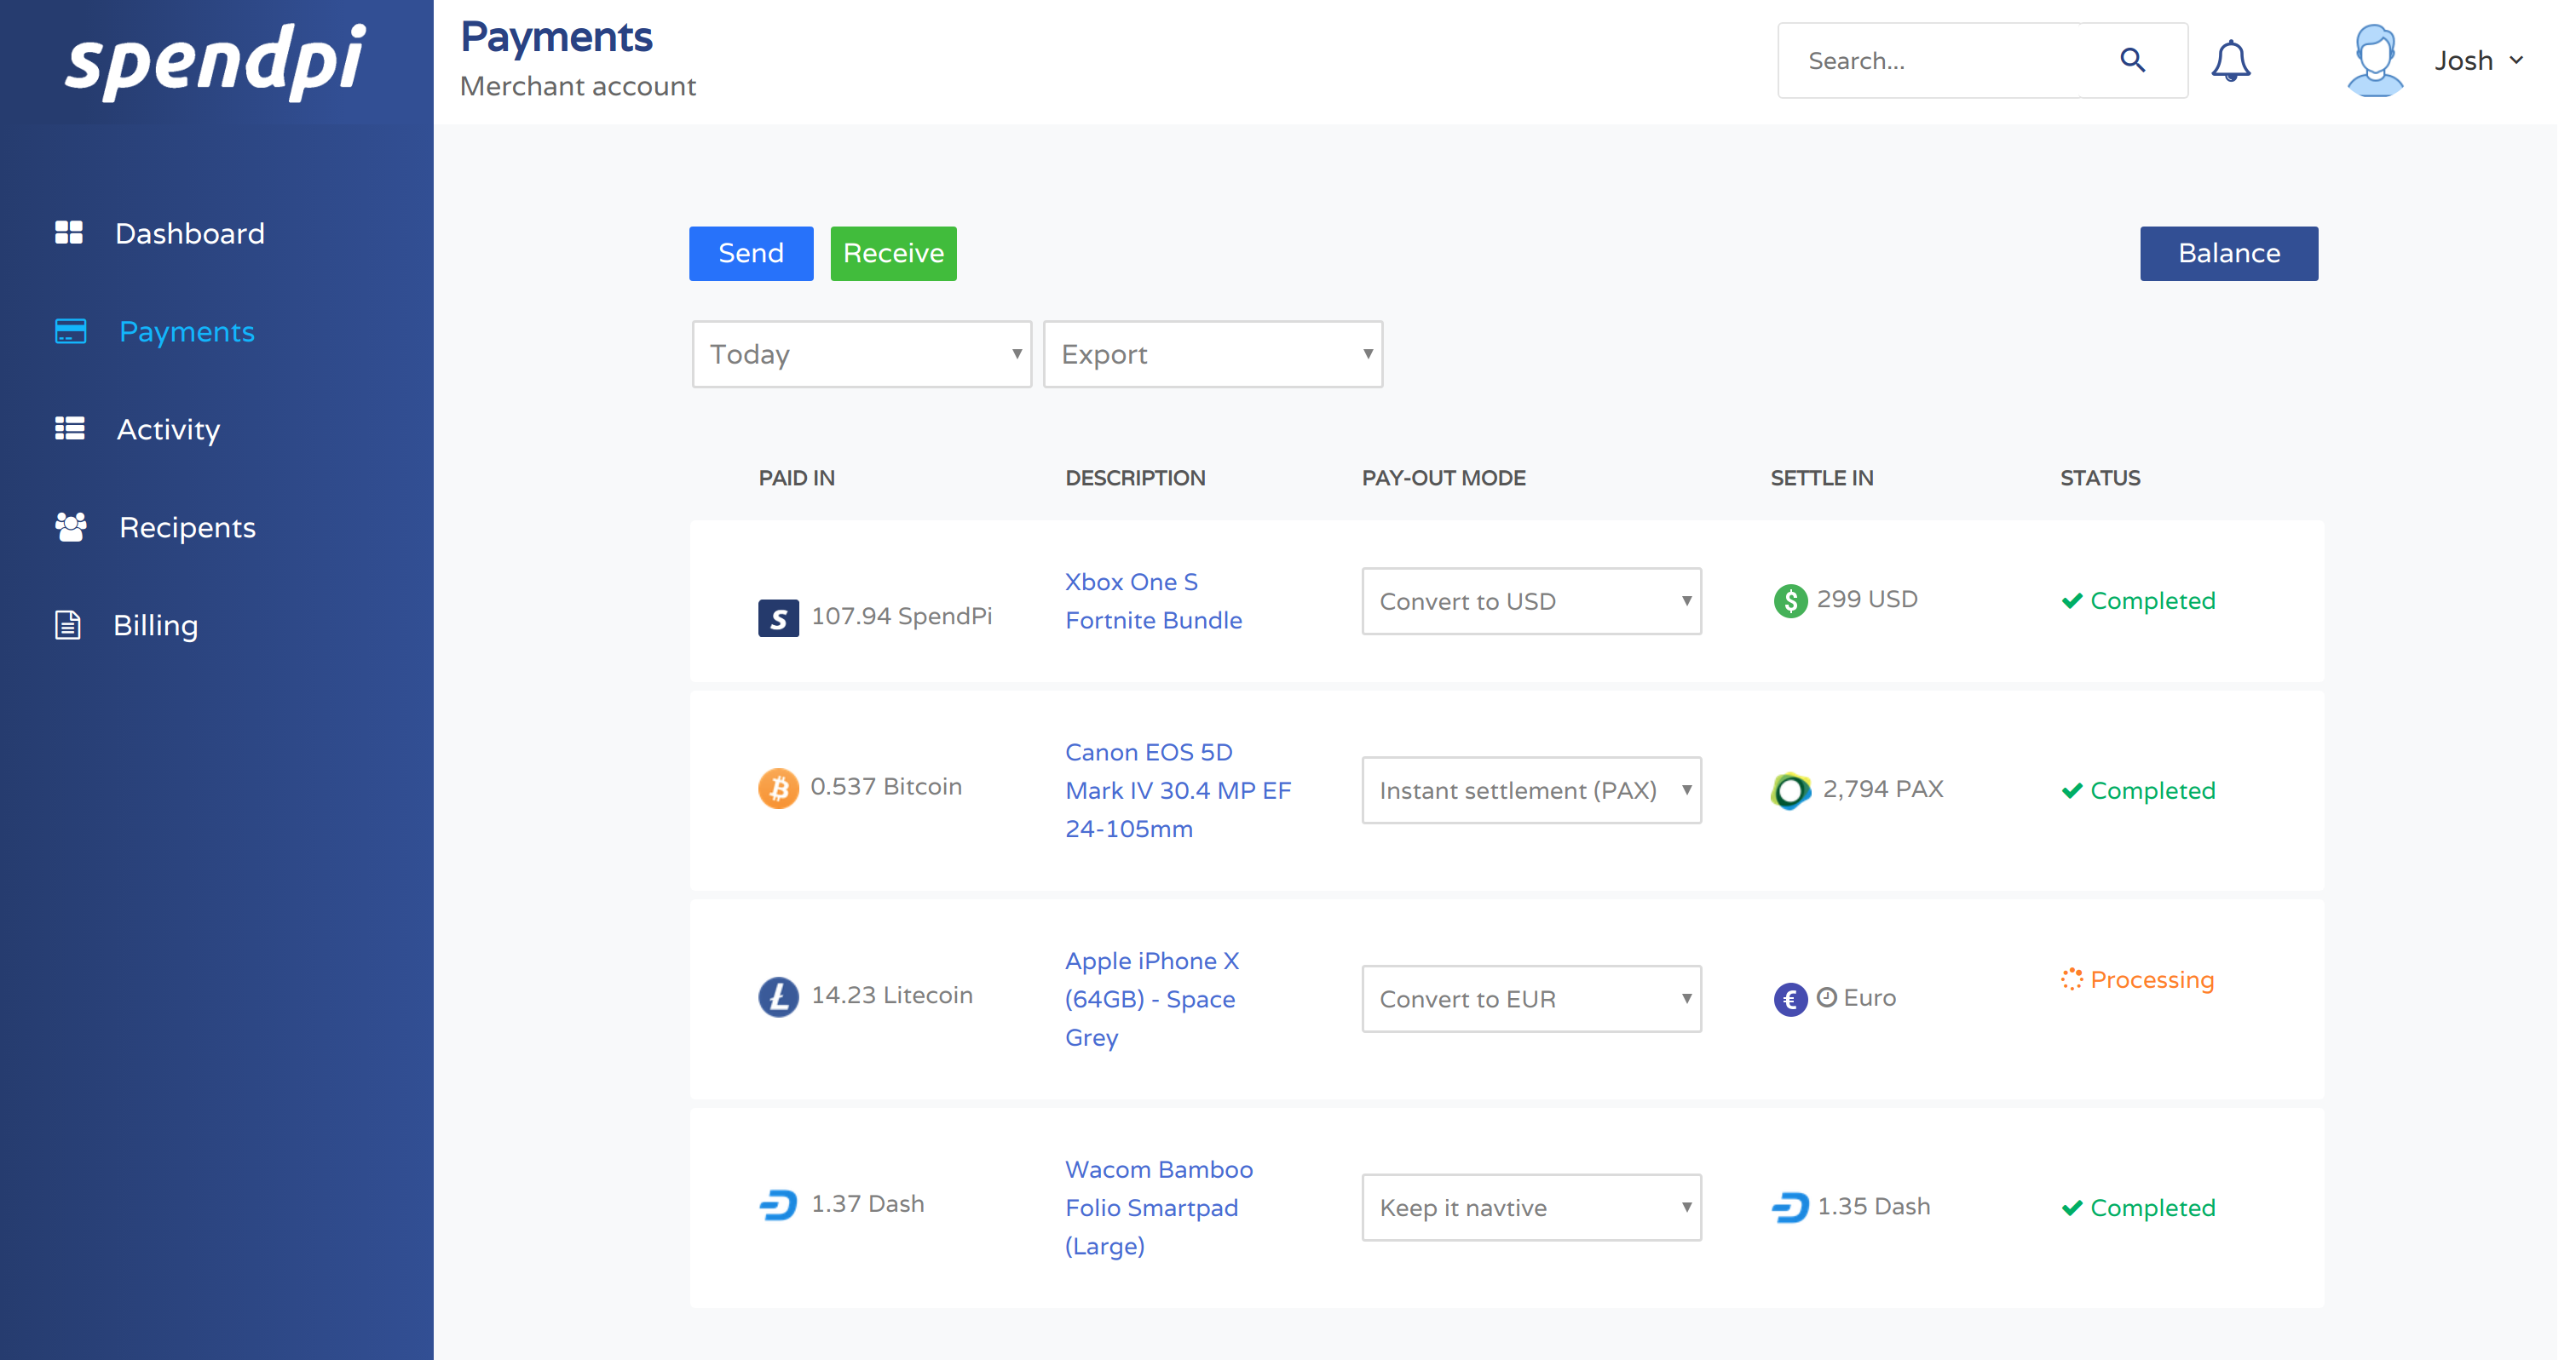Click the 0.537 Bitcoin amount
This screenshot has height=1360, width=2576.
tap(886, 786)
